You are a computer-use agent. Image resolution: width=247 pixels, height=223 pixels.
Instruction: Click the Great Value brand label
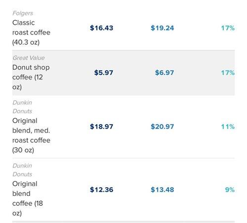click(x=29, y=58)
